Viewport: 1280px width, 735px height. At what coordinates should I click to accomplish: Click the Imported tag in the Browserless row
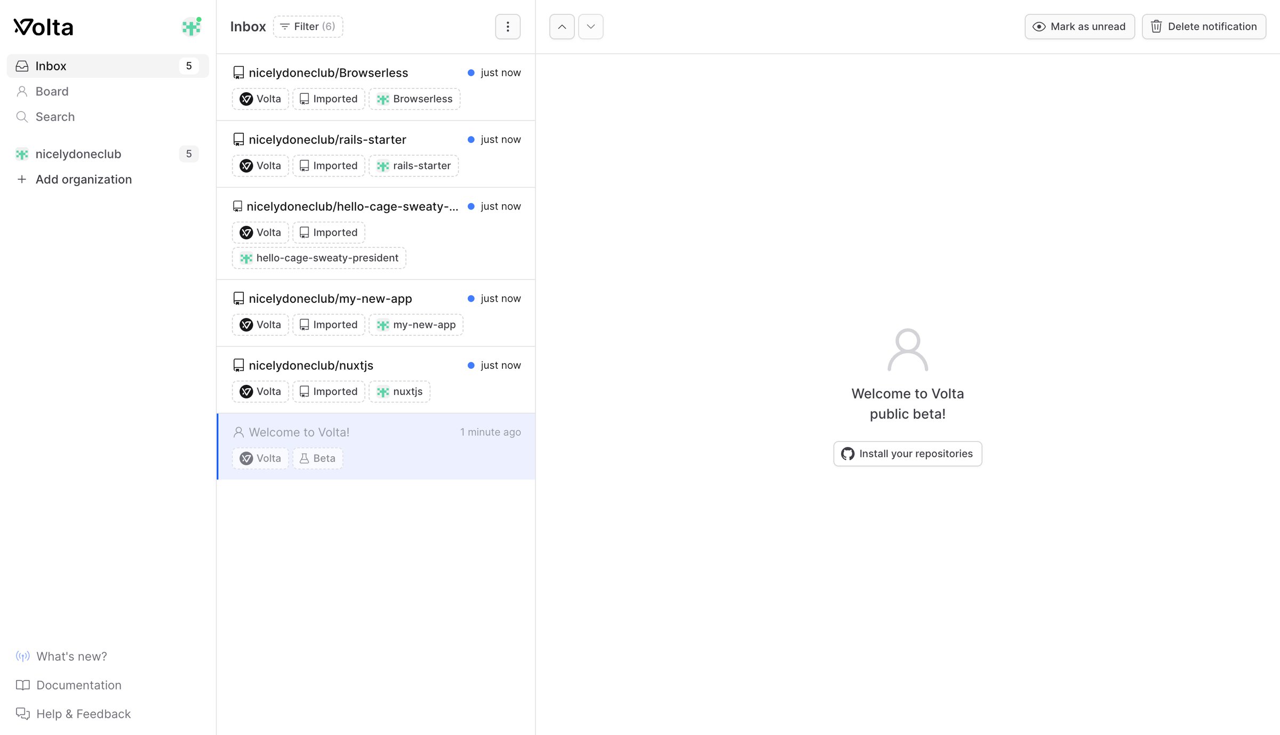pyautogui.click(x=329, y=99)
